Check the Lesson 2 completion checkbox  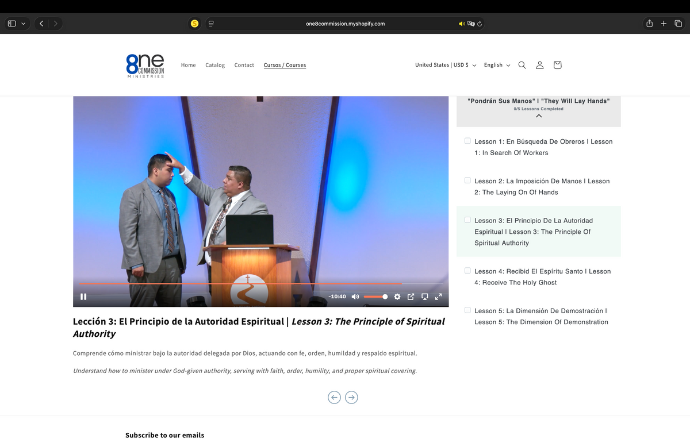tap(467, 180)
